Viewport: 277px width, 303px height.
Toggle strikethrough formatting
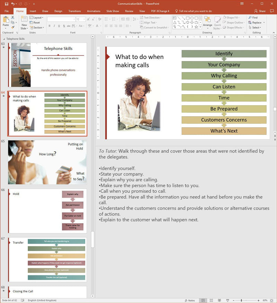[x=69, y=26]
